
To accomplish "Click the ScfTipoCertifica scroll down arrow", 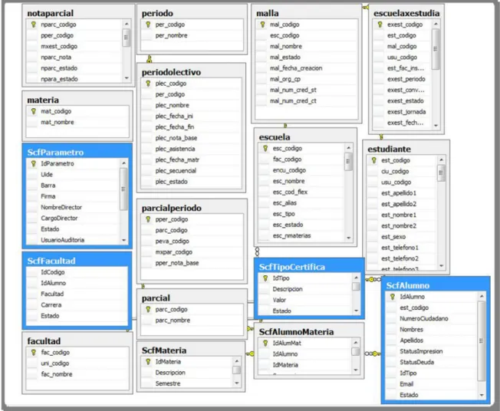I will [x=356, y=311].
